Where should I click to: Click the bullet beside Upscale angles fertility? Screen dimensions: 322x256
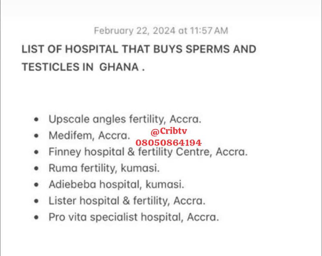tap(36, 120)
